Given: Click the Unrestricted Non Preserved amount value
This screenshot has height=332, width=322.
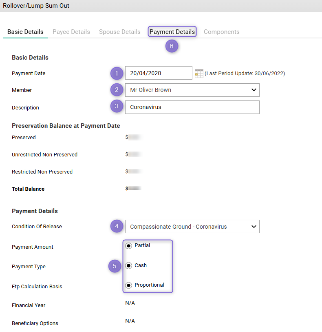Looking at the screenshot, I should (134, 154).
